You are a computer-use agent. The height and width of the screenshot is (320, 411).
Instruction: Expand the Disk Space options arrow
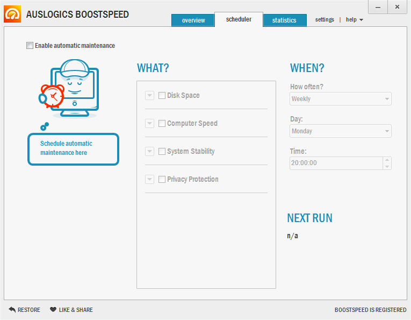(150, 95)
